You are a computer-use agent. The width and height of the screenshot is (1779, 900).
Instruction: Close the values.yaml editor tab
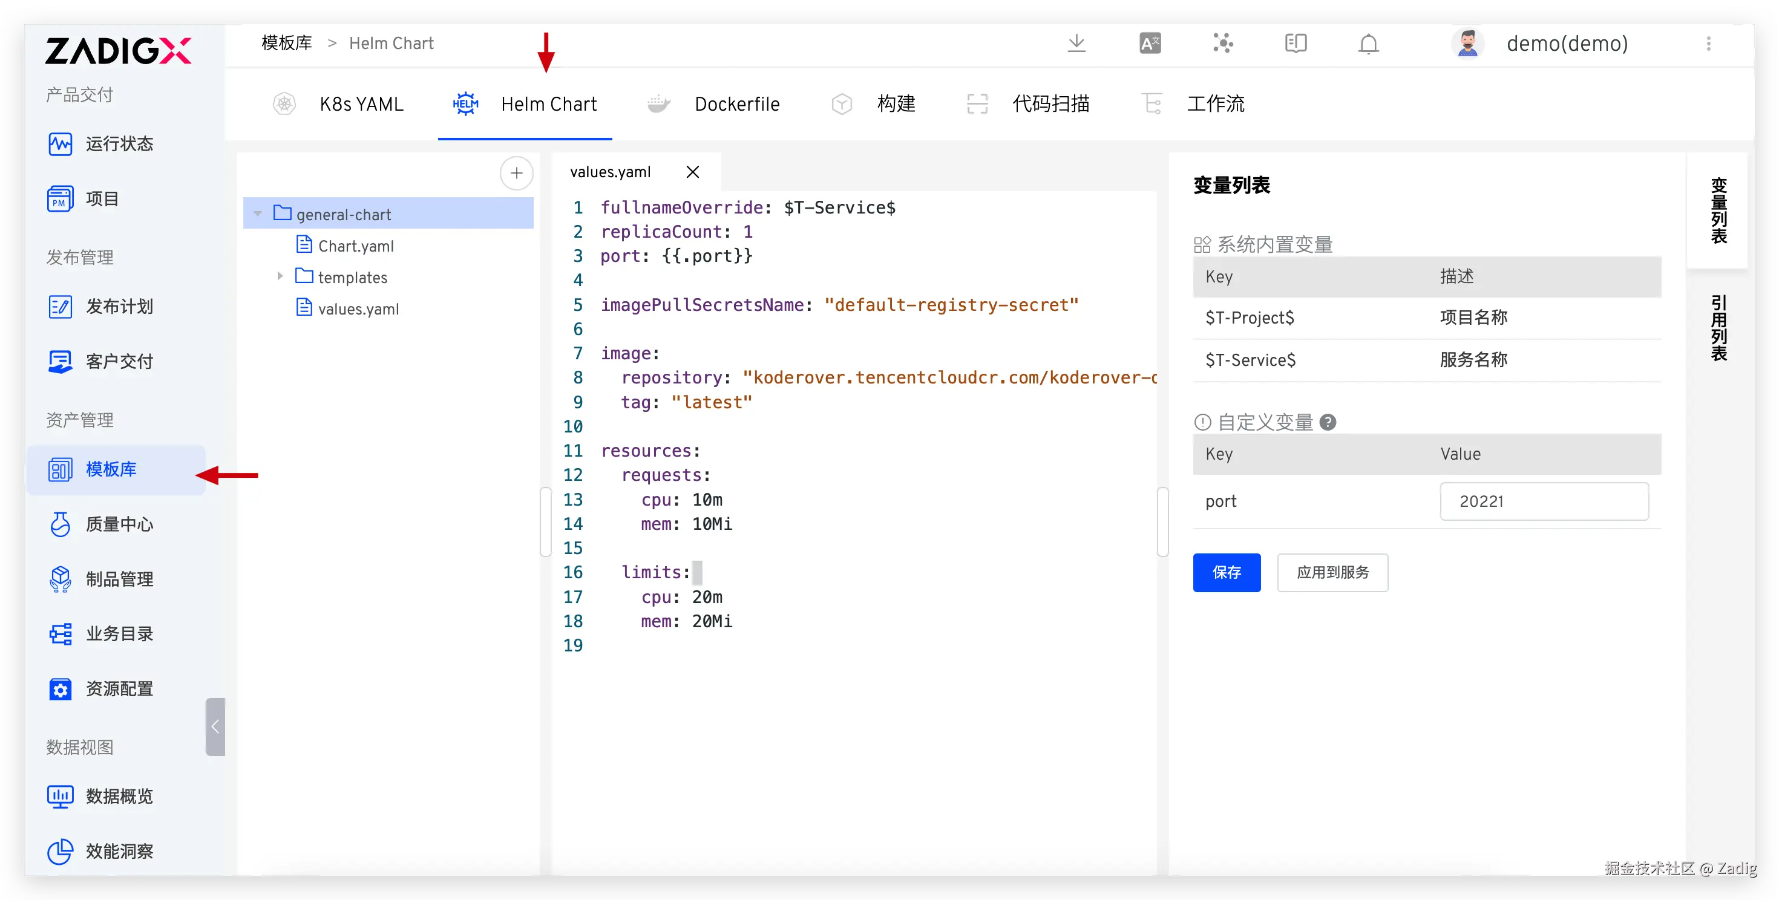click(x=693, y=172)
